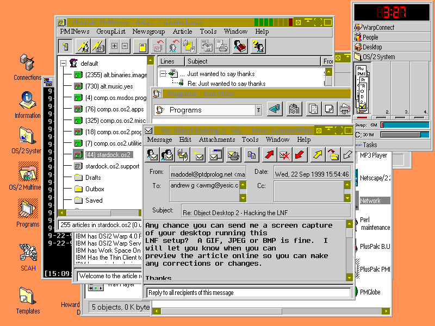Click the plus expand-all button in PMINews toolbar
The width and height of the screenshot is (435, 326).
click(x=114, y=46)
